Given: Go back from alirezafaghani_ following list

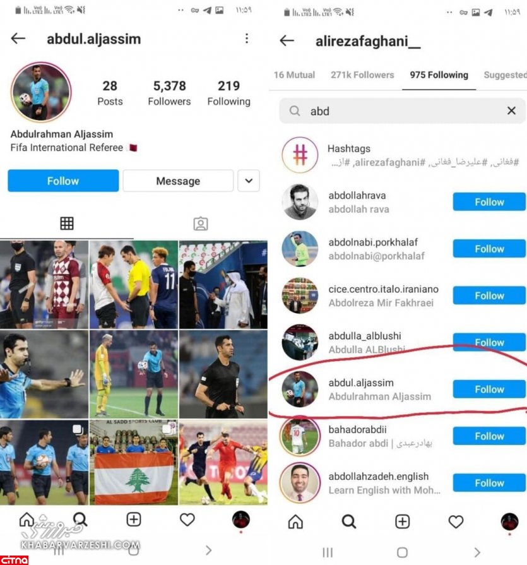Looking at the screenshot, I should point(287,40).
